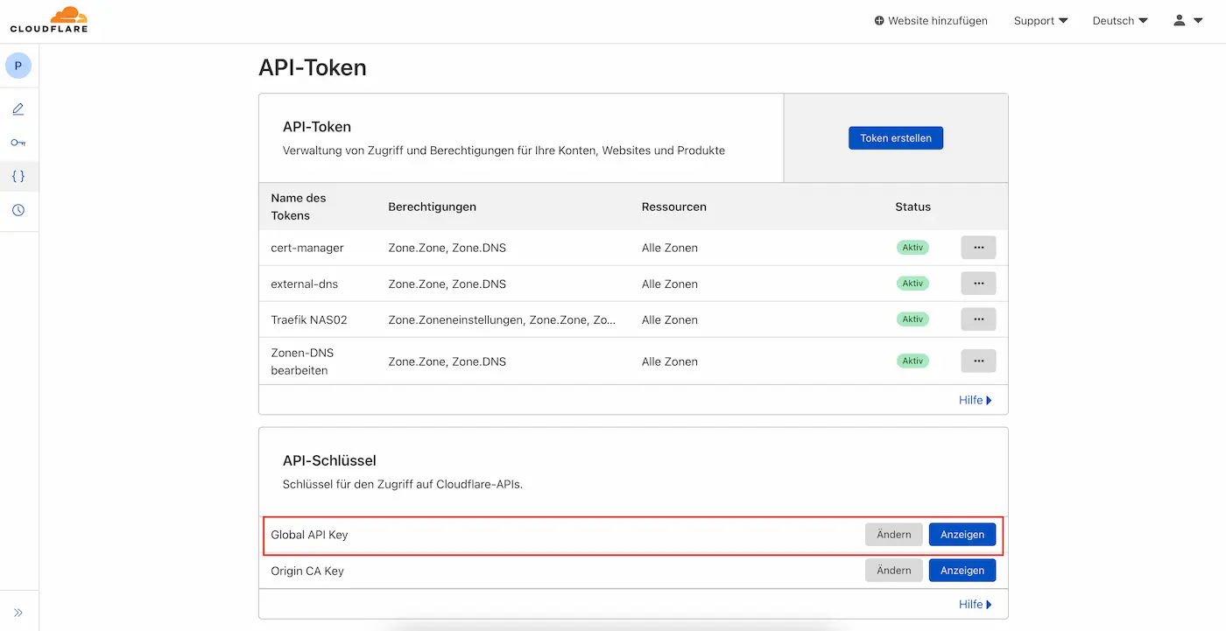Show the Origin CA Key with Anzeigen
Screen dimensions: 1226x631
pos(962,570)
